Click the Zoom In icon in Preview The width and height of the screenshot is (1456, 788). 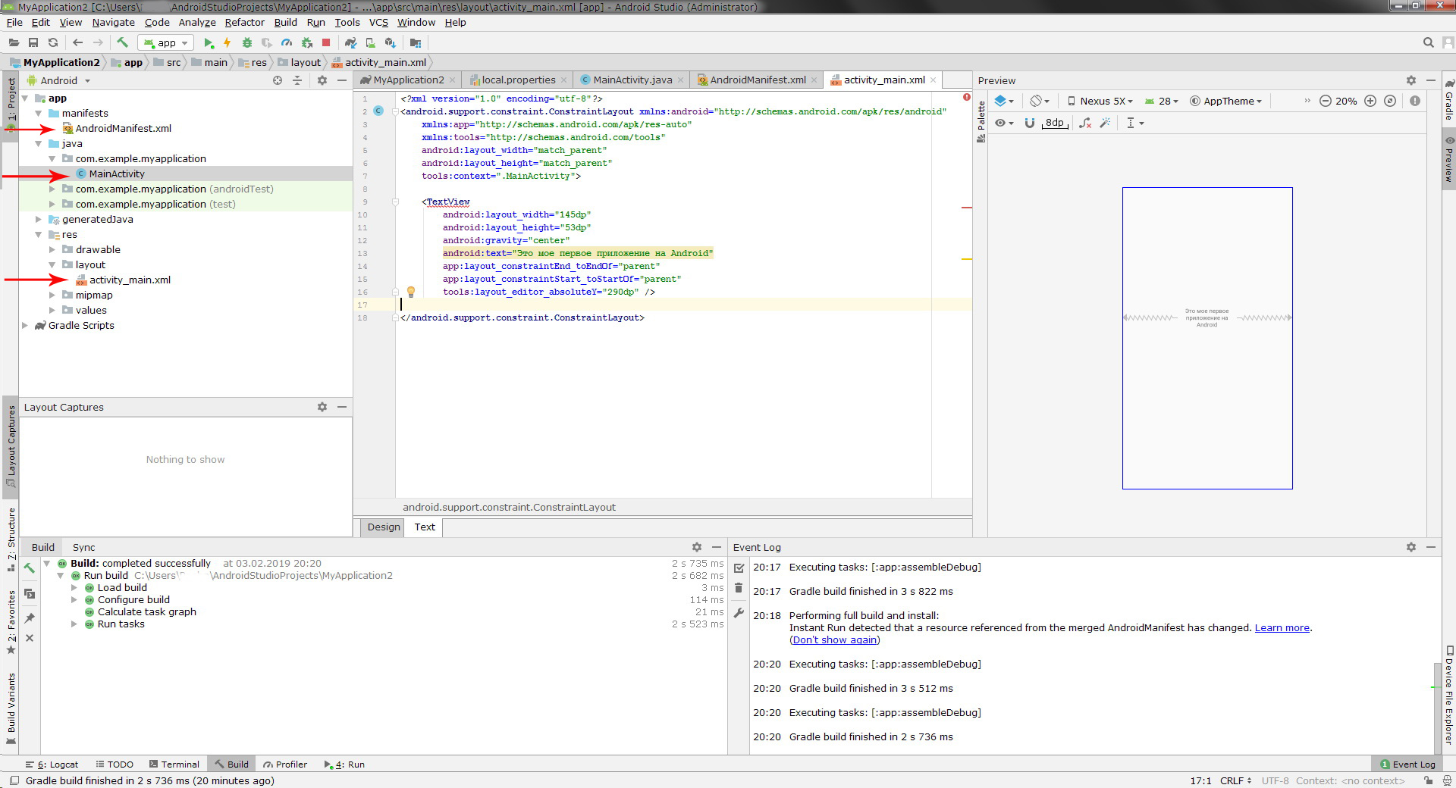[x=1370, y=101]
